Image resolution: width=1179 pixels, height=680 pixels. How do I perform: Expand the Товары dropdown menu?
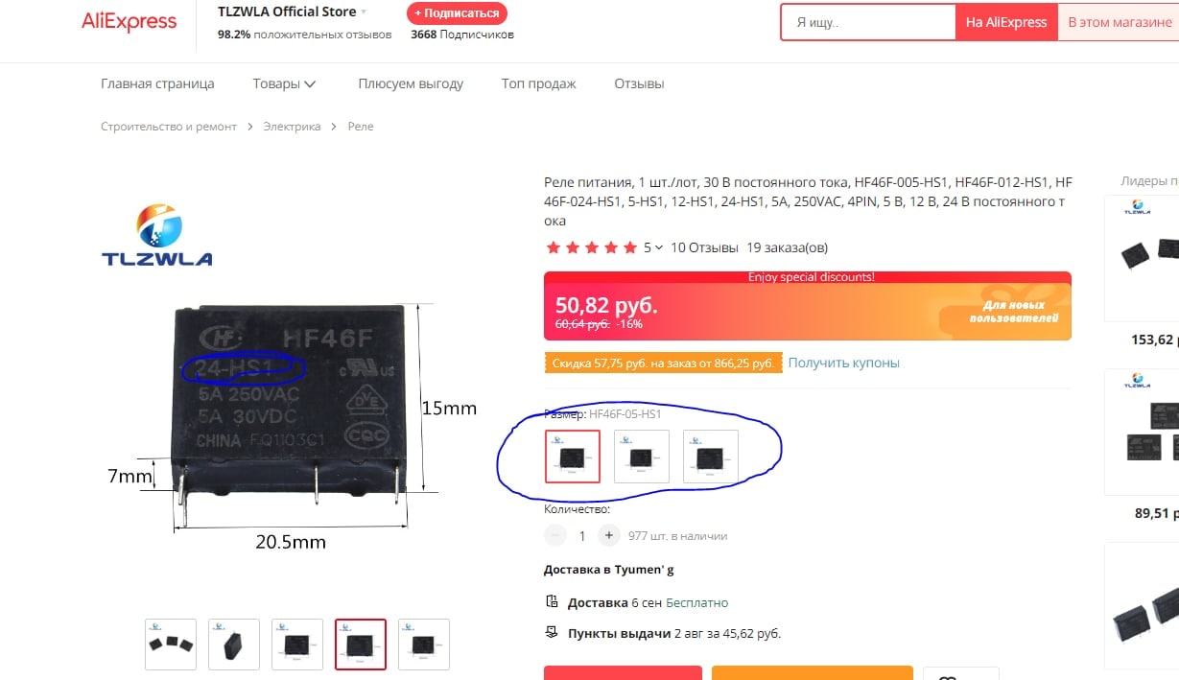pos(284,83)
